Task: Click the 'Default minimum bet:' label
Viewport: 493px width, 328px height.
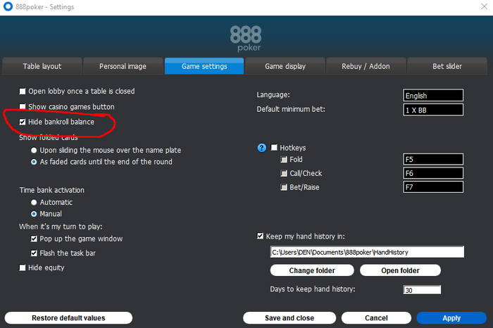Action: coord(291,109)
